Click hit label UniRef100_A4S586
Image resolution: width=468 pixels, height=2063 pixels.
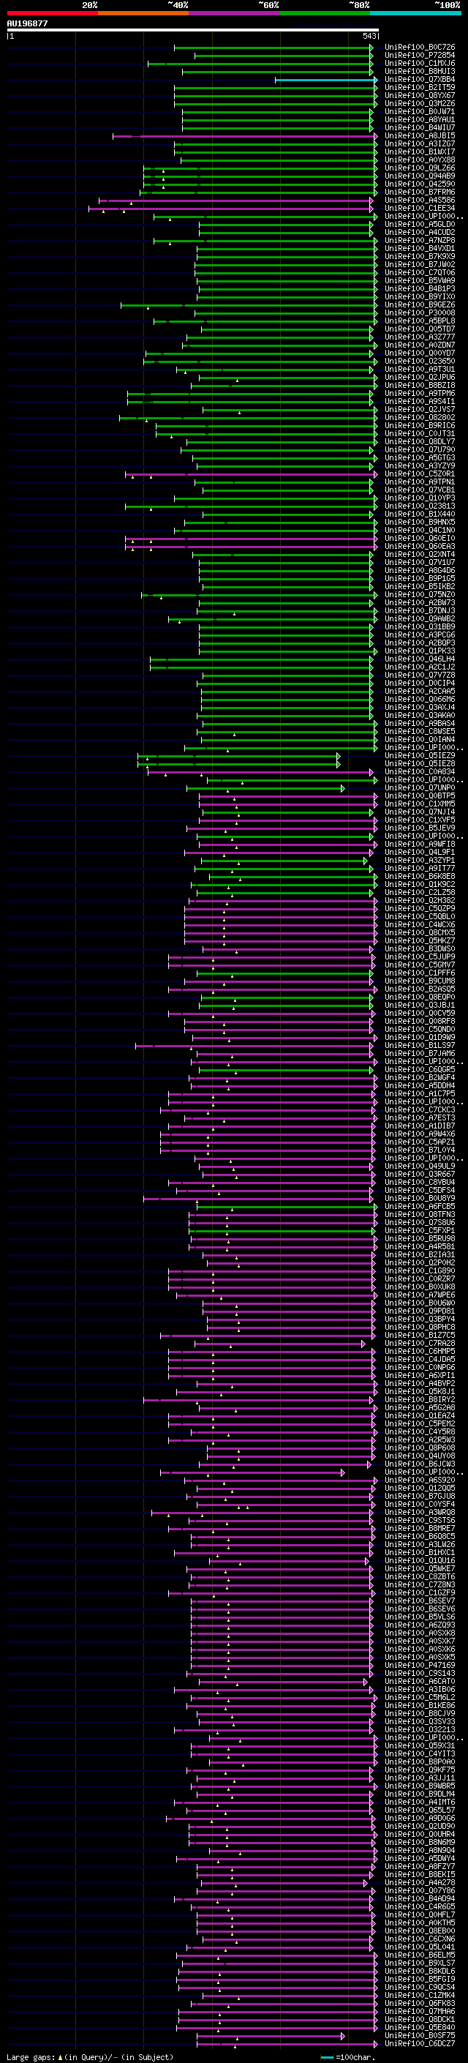point(420,201)
